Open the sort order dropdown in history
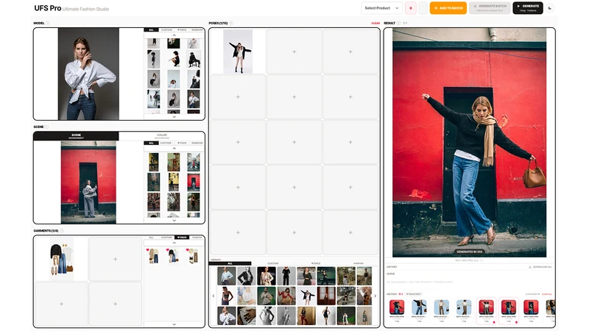 coord(532,294)
